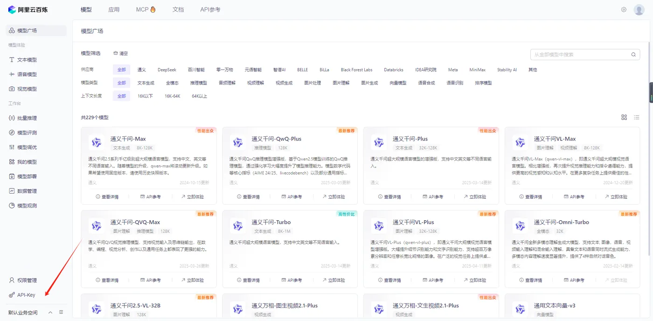
Task: Open 模型部署 in the sidebar
Action: click(36, 176)
